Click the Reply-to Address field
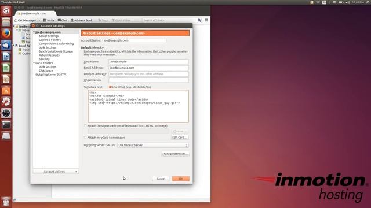 pos(148,74)
